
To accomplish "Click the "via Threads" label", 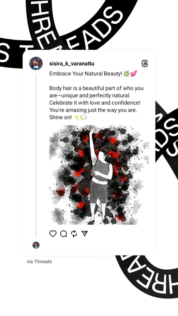I will pyautogui.click(x=39, y=262).
